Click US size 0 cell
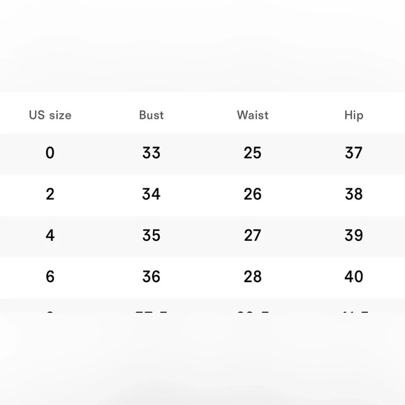This screenshot has width=405, height=405. point(50,153)
